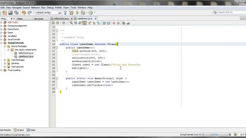Click Find Previous Occurrence icon
This screenshot has height=138, width=246.
coord(75,23)
